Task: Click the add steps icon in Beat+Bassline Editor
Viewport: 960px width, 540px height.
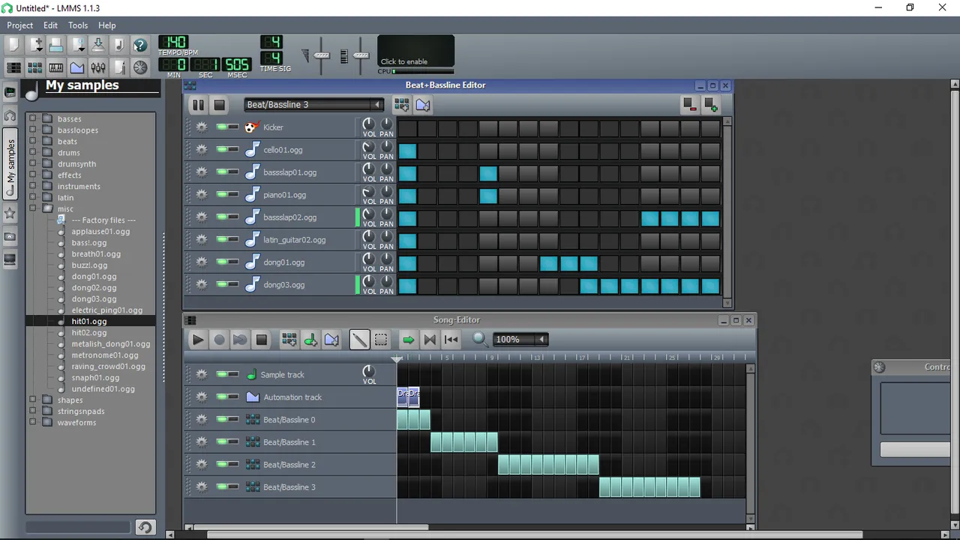Action: pos(710,105)
